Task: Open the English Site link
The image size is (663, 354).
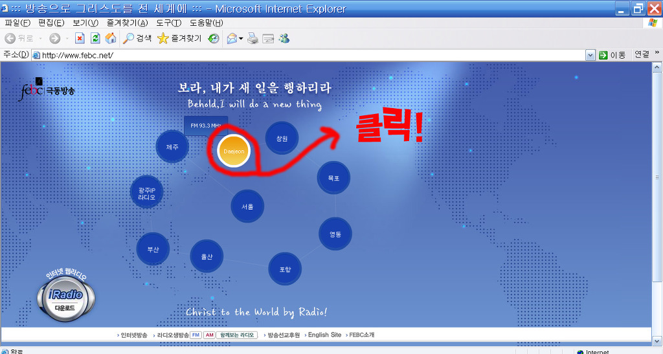Action: tap(324, 335)
